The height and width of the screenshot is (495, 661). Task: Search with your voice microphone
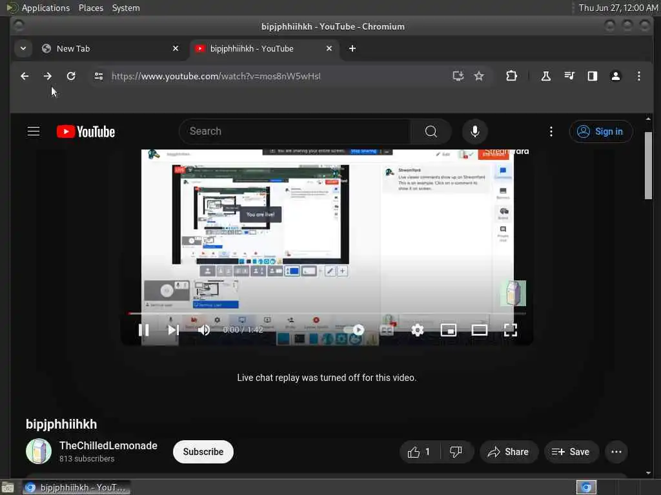[x=475, y=131]
